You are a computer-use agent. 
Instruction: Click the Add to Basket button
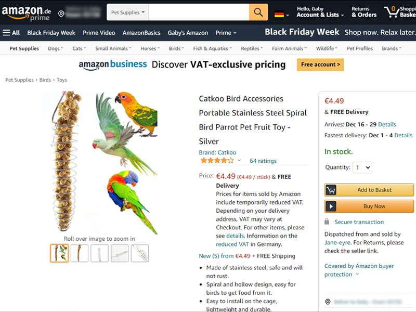click(369, 190)
